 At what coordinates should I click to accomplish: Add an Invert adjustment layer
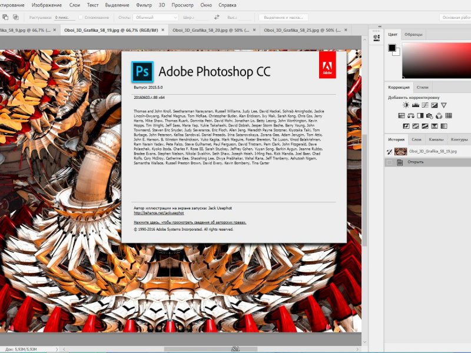[406, 126]
